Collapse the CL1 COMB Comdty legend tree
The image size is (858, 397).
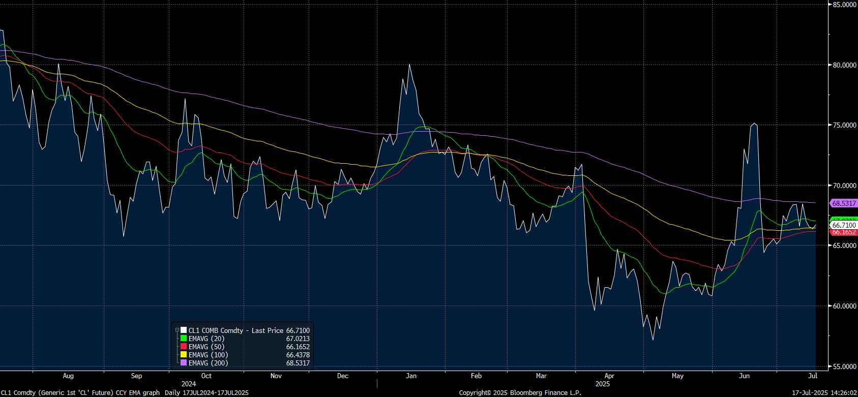pyautogui.click(x=177, y=330)
